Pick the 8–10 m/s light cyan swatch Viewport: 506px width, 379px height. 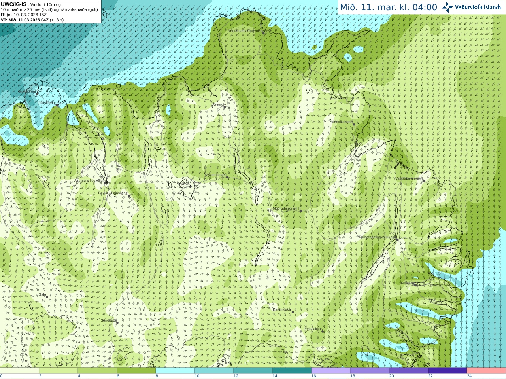click(x=175, y=371)
